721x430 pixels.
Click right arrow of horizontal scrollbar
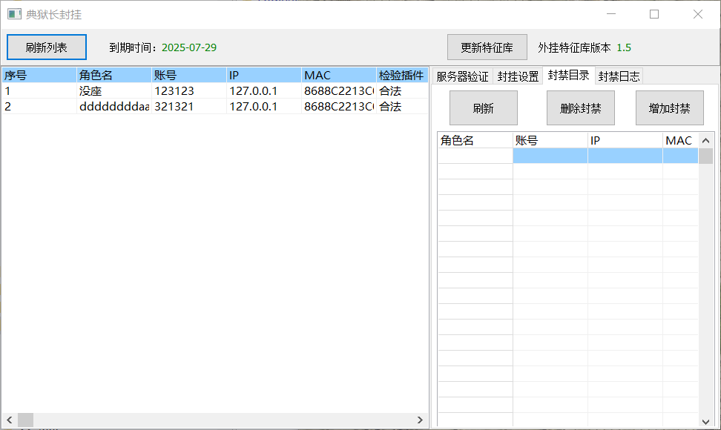tap(421, 420)
